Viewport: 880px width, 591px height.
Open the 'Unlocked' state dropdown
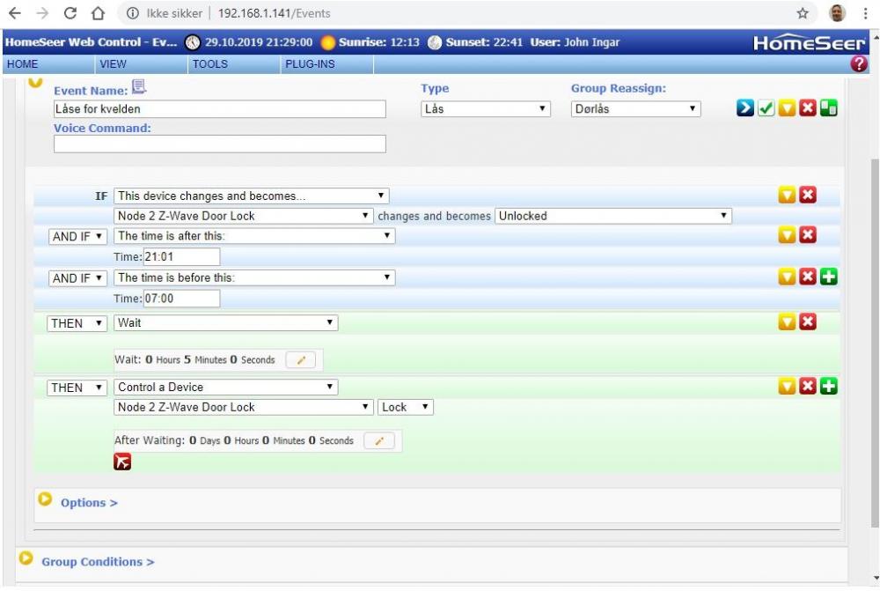[x=613, y=216]
